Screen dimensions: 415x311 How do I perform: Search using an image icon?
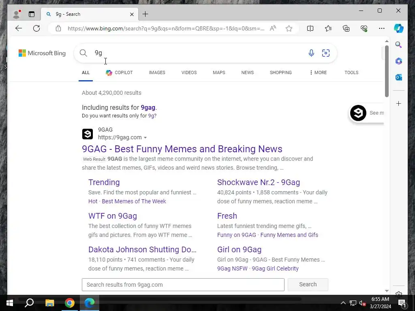pyautogui.click(x=326, y=53)
